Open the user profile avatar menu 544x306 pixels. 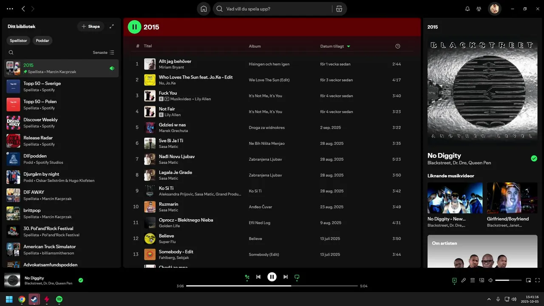pos(494,8)
